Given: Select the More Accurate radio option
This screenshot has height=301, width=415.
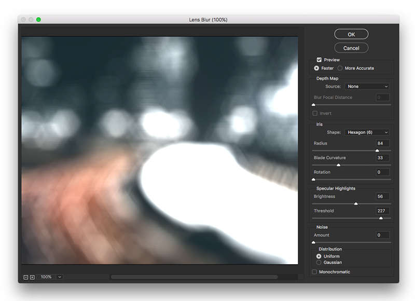Looking at the screenshot, I should tap(340, 68).
